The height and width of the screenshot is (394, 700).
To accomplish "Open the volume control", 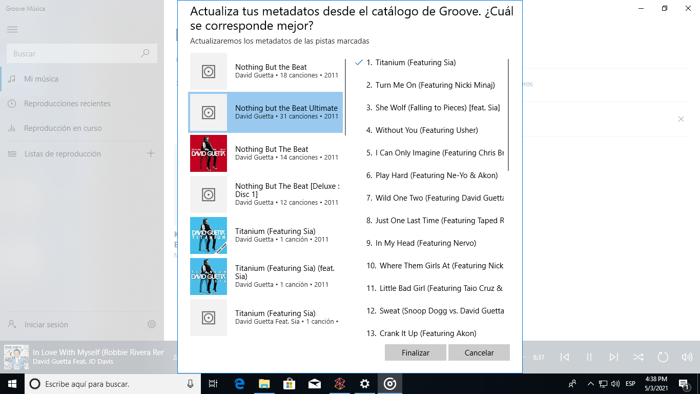I will coord(687,357).
